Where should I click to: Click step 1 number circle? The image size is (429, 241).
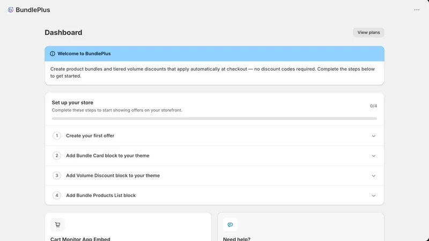click(x=57, y=135)
